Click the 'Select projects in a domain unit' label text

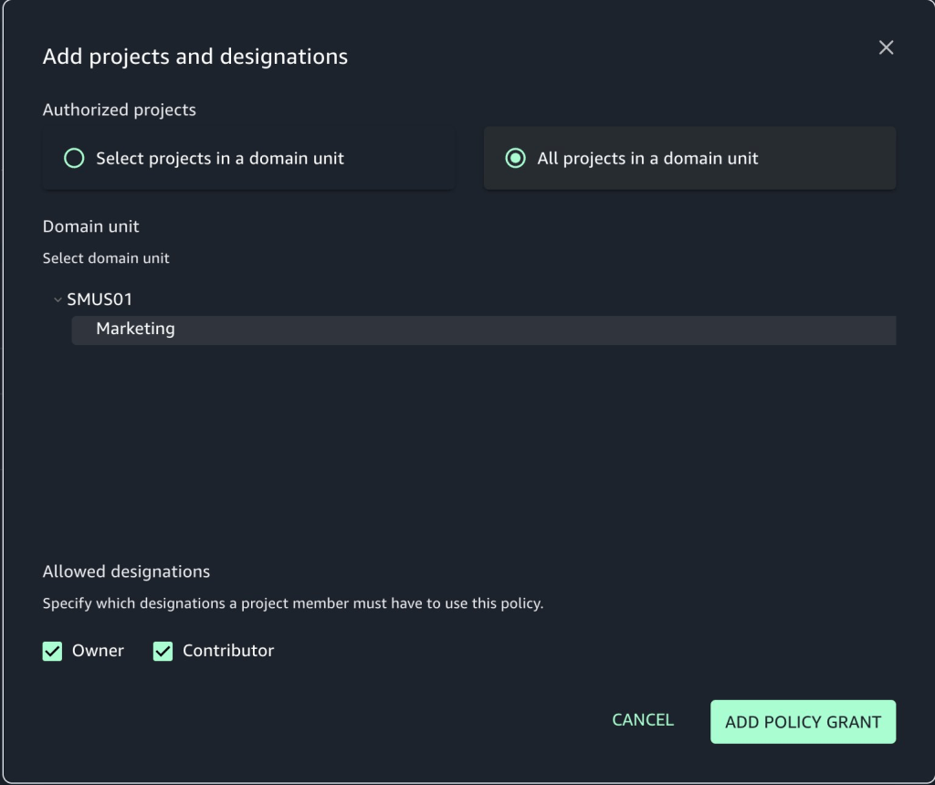point(220,158)
